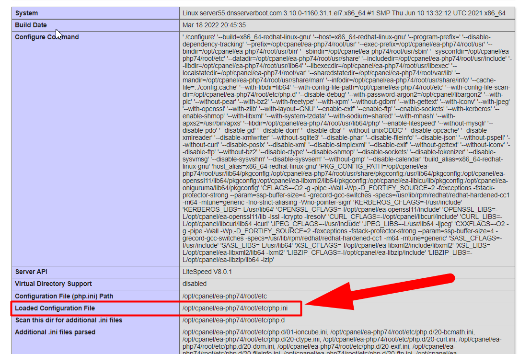Click the 'Mar 18 2022 20:45:35' value
Screen dimensions: 519x354
point(214,25)
